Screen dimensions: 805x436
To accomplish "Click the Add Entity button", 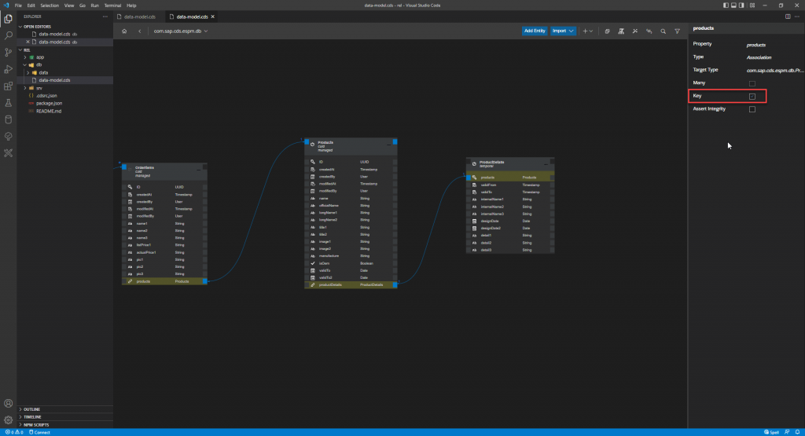I will tap(535, 31).
